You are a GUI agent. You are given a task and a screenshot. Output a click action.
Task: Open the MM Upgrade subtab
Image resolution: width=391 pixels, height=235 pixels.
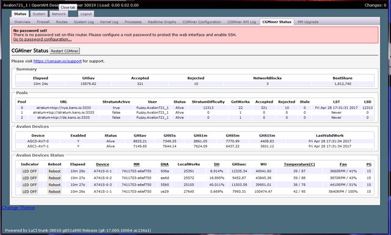(308, 22)
